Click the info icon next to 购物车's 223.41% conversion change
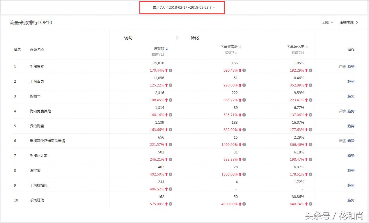This screenshot has height=223, width=369. tap(311, 100)
